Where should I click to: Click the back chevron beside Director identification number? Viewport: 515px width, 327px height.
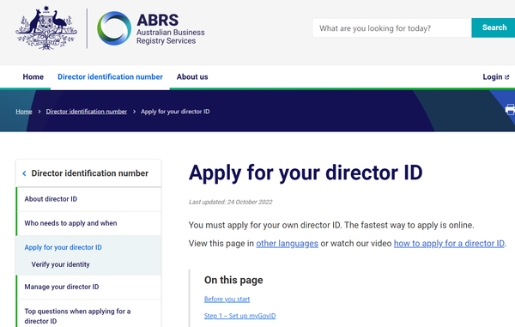click(x=24, y=173)
